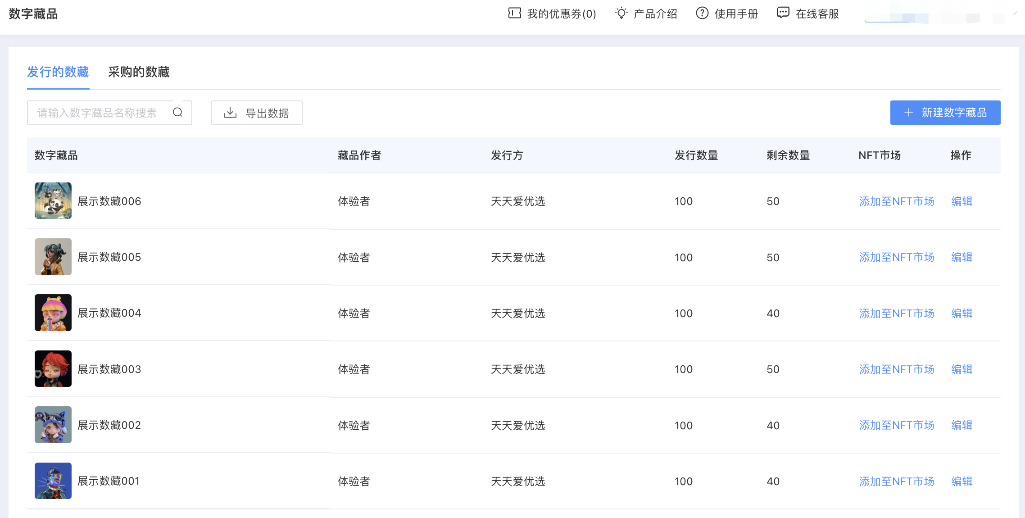Edit the 展示数藏003 collectible
The image size is (1025, 518).
962,369
